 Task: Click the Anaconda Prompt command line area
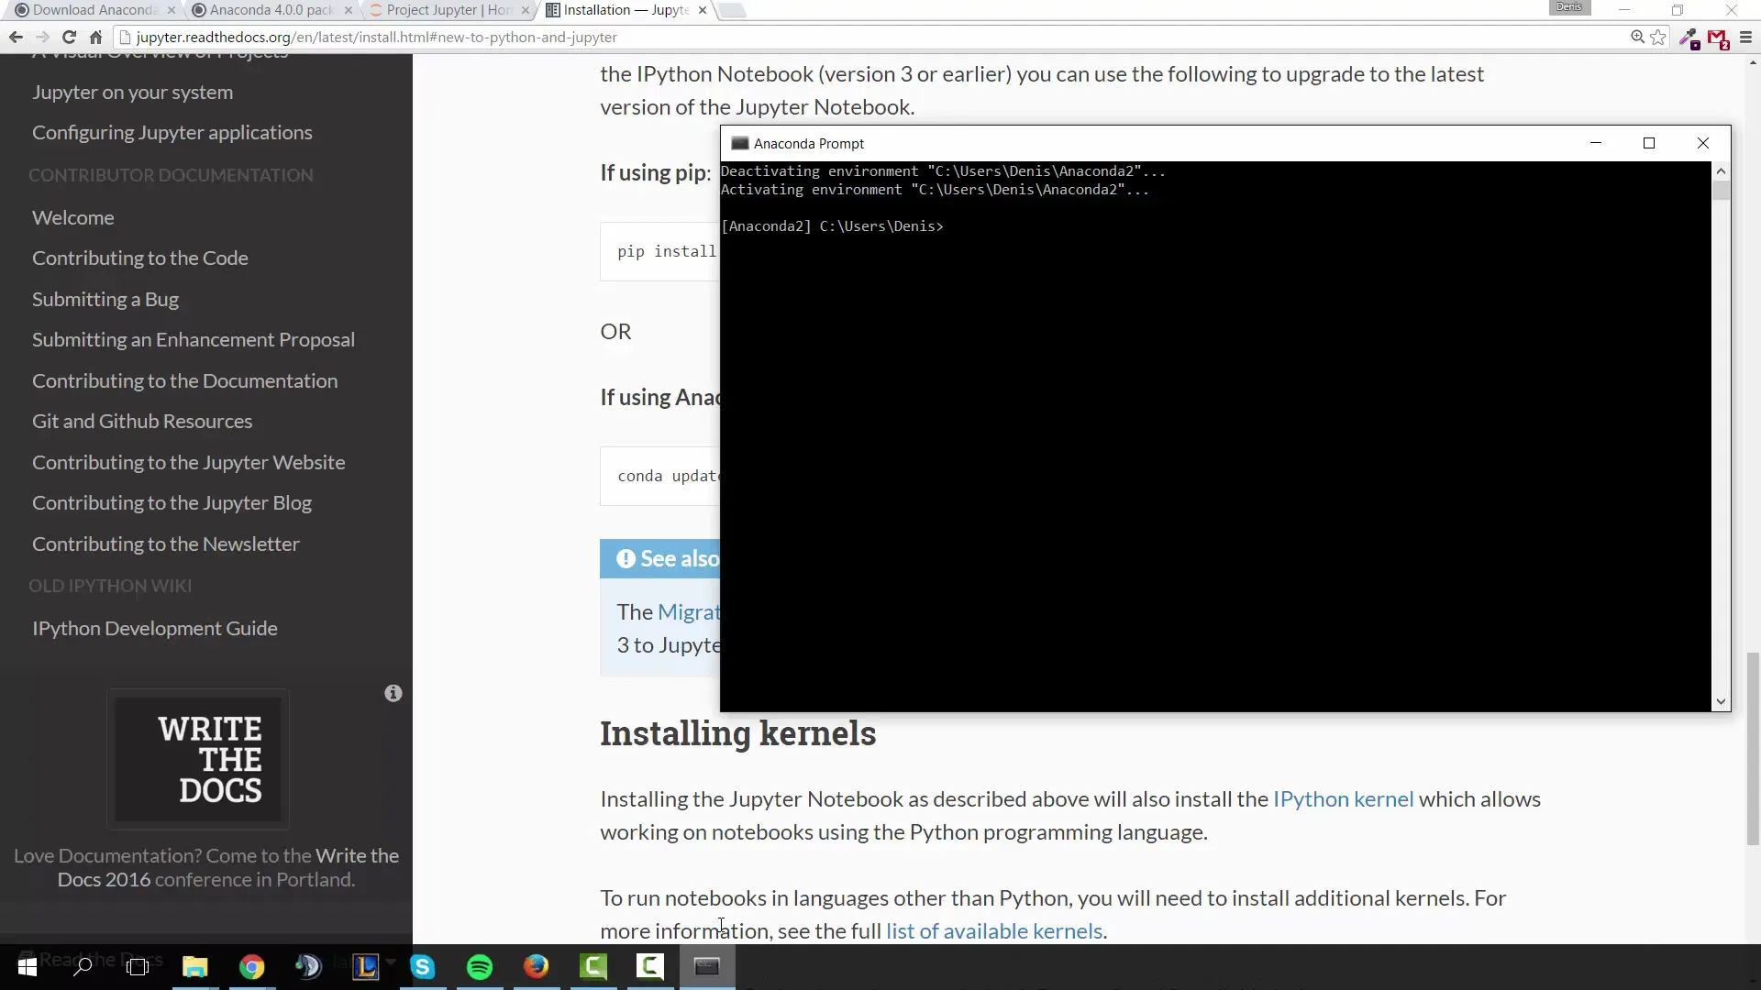coord(1216,436)
